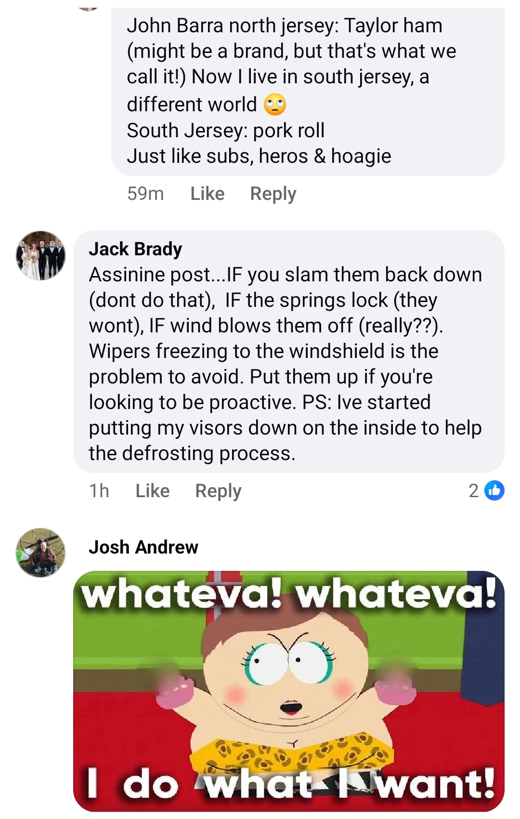Click the blue thumbs-up reaction icon

pyautogui.click(x=494, y=490)
